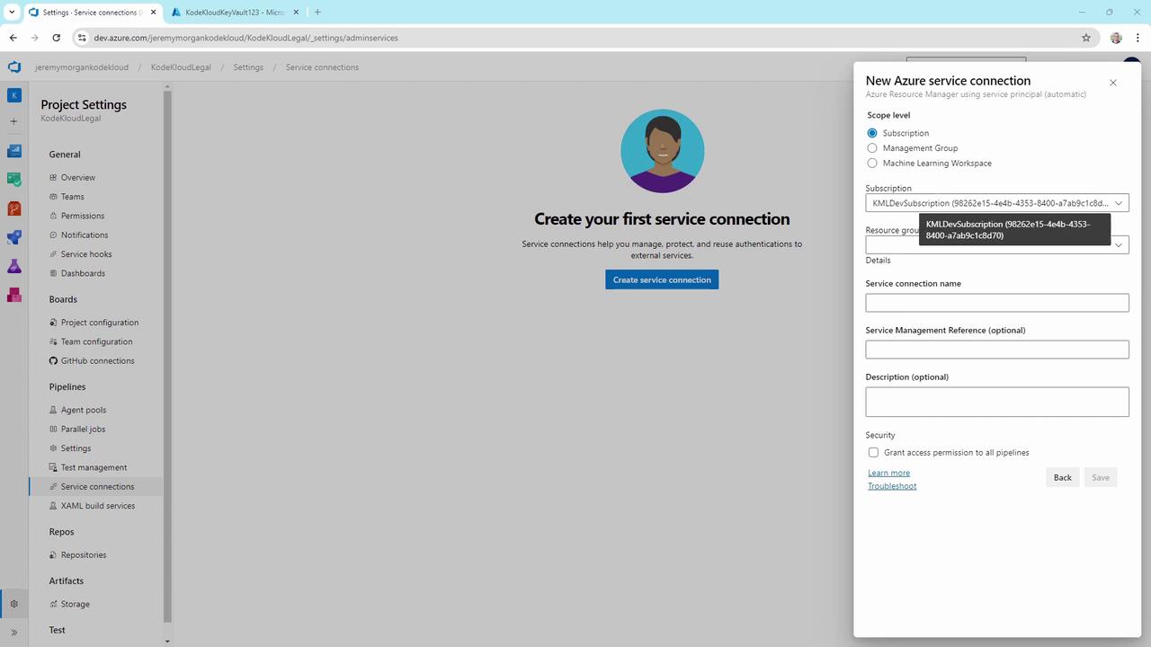Open the Test Plans hub icon in the sidebar
The width and height of the screenshot is (1151, 647).
point(13,266)
